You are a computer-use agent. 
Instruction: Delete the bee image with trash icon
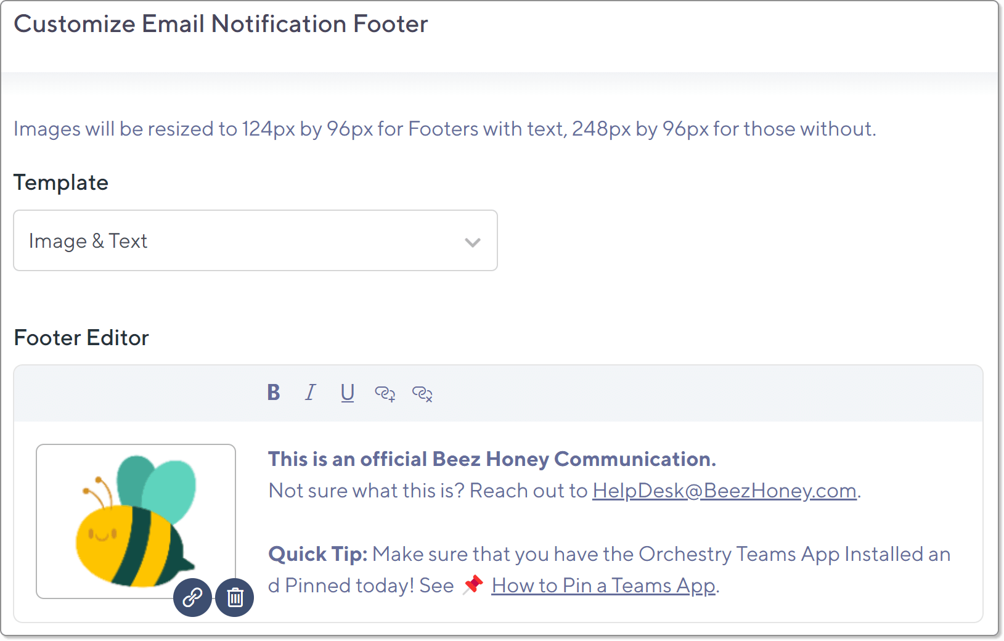pyautogui.click(x=235, y=597)
